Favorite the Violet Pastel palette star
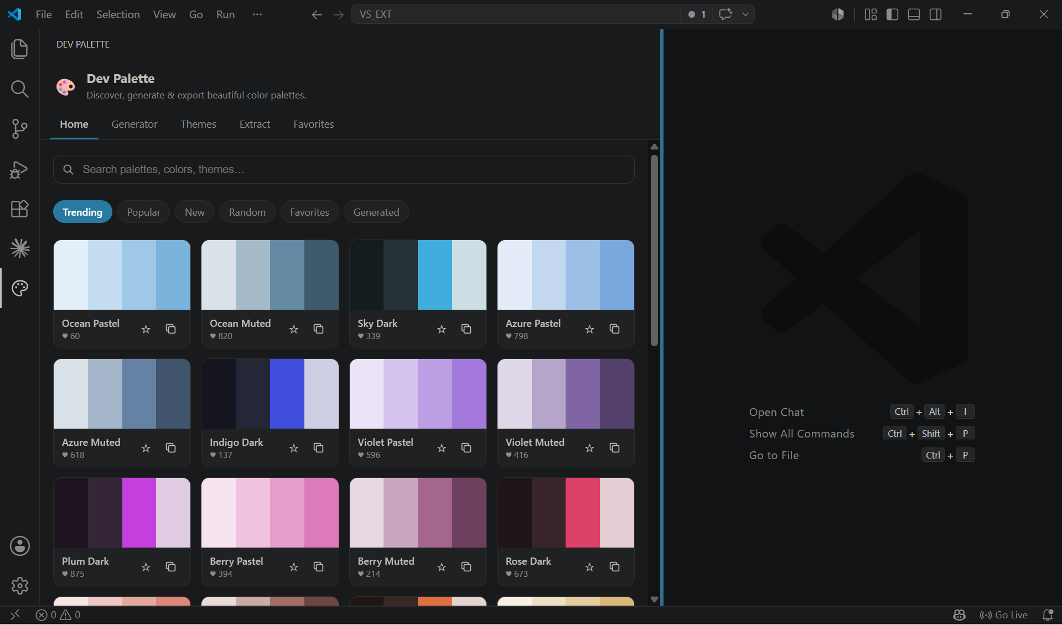 [442, 448]
